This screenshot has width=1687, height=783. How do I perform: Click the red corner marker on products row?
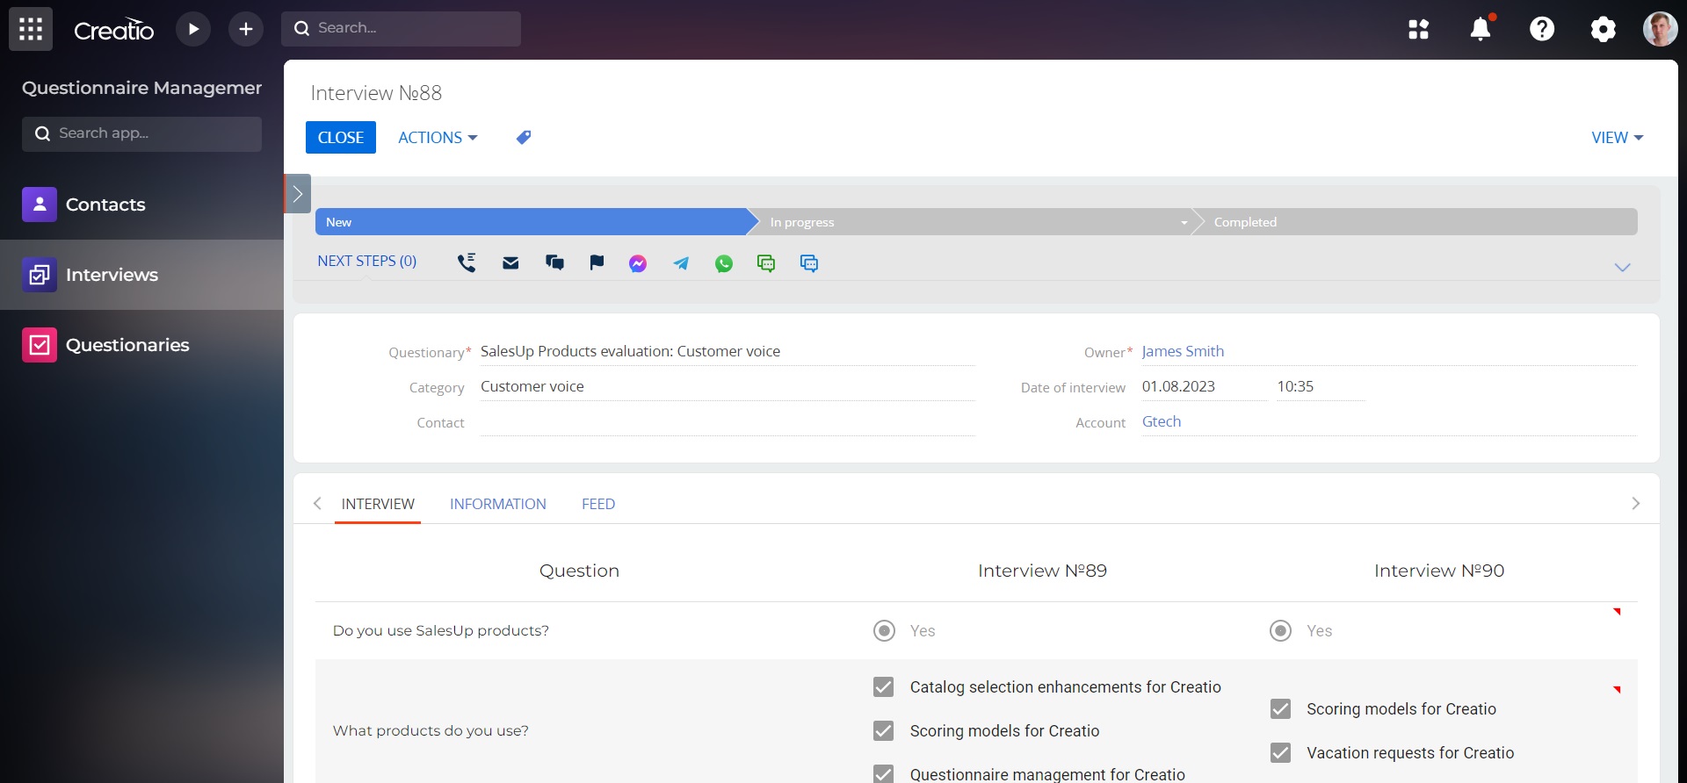(1617, 689)
